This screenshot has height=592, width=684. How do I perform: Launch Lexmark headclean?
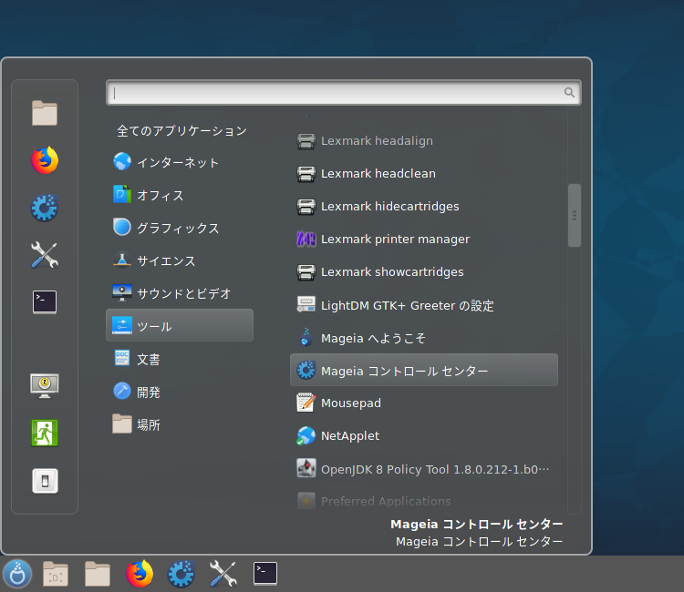(424, 173)
